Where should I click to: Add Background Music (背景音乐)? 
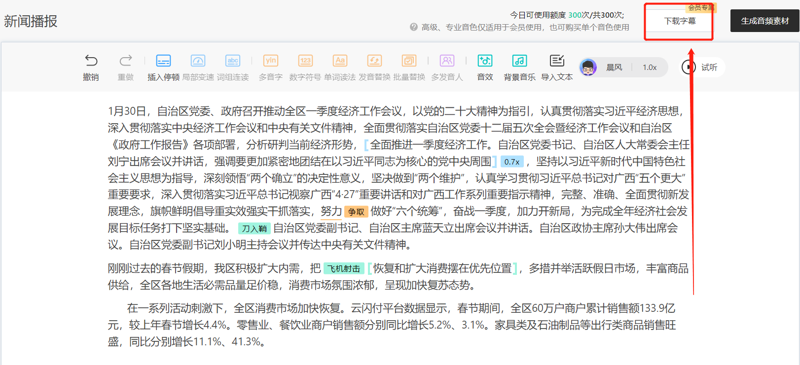pos(519,61)
